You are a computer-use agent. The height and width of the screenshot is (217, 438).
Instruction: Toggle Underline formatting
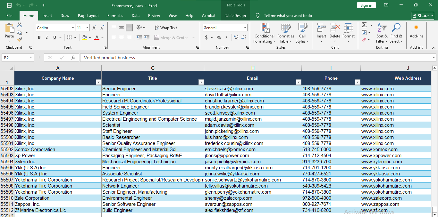click(x=55, y=37)
